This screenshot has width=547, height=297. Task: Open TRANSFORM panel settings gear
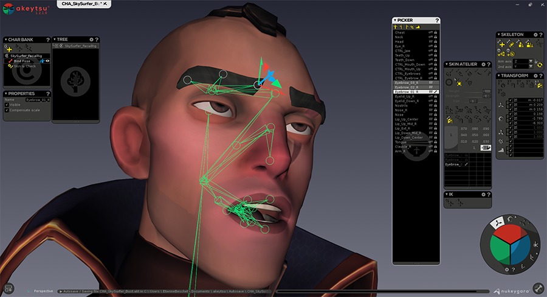(x=535, y=75)
